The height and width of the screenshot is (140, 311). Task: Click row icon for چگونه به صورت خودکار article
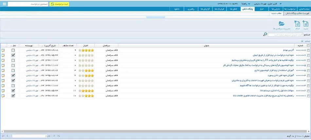point(3,86)
